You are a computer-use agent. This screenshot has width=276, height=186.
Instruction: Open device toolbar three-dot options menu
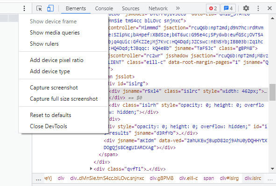click(x=24, y=8)
